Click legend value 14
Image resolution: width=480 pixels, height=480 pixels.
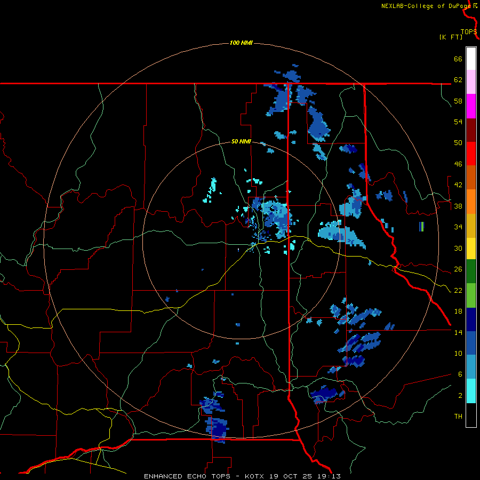click(x=458, y=332)
